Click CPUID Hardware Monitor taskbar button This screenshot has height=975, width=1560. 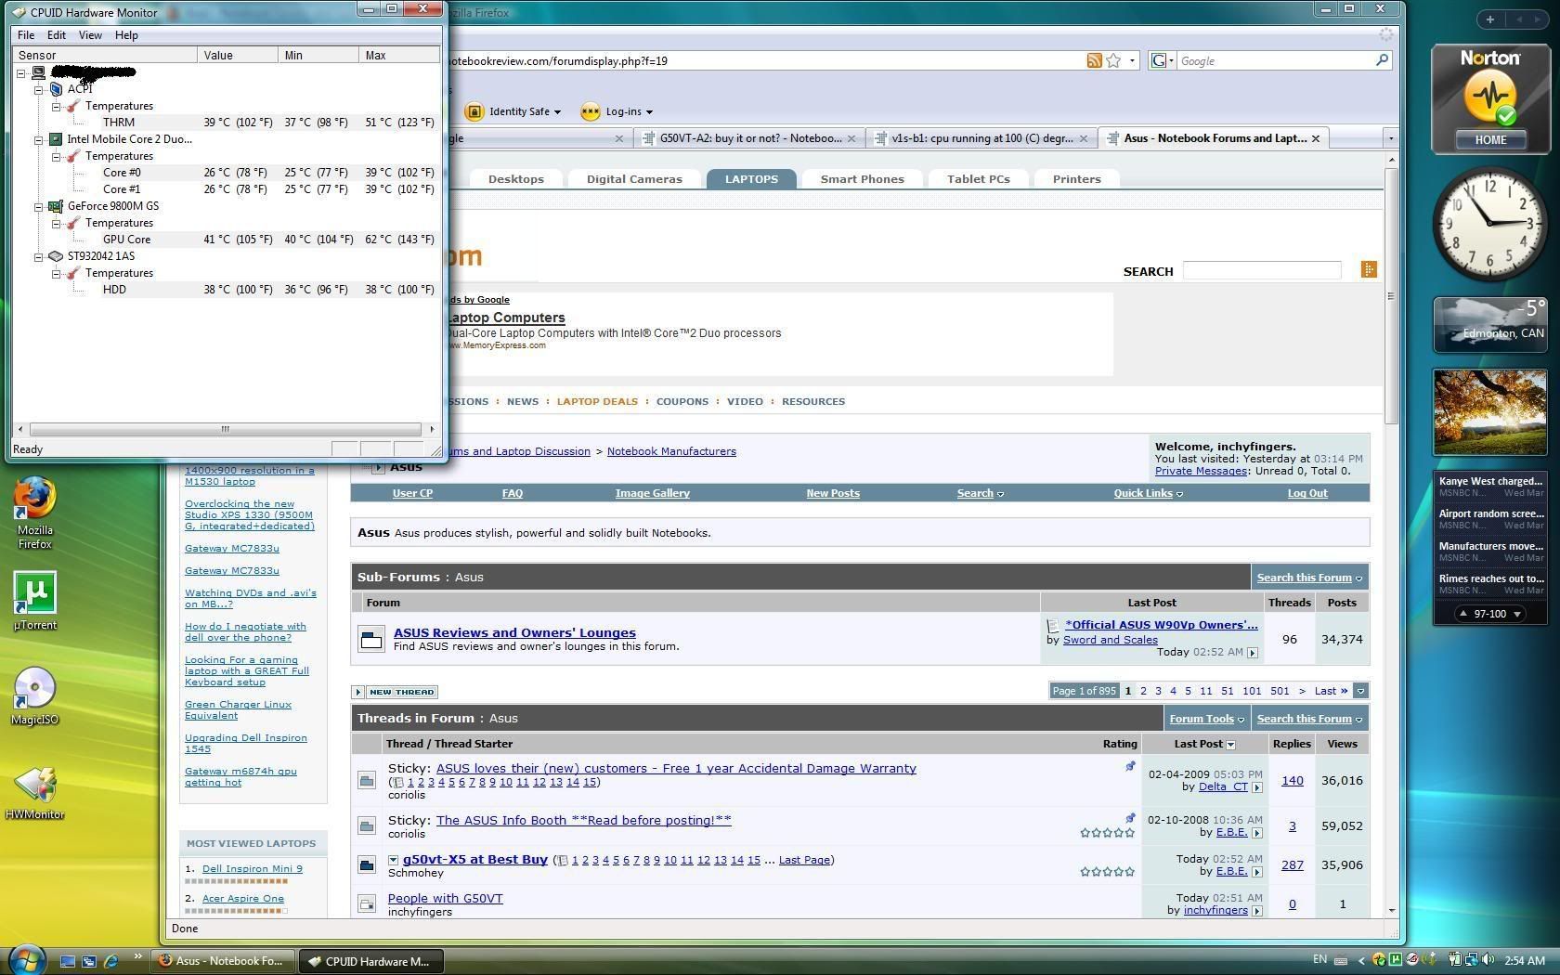(x=370, y=961)
